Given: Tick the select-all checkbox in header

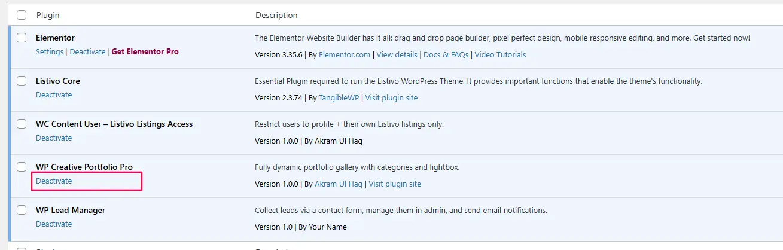Looking at the screenshot, I should pyautogui.click(x=22, y=15).
